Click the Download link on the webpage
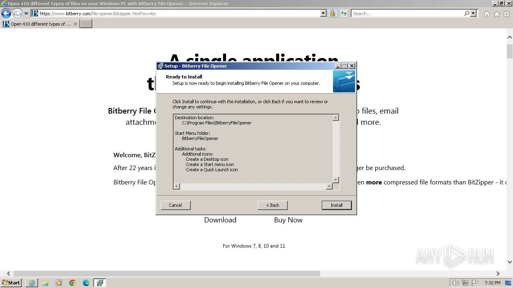Image resolution: width=513 pixels, height=288 pixels. (x=220, y=220)
